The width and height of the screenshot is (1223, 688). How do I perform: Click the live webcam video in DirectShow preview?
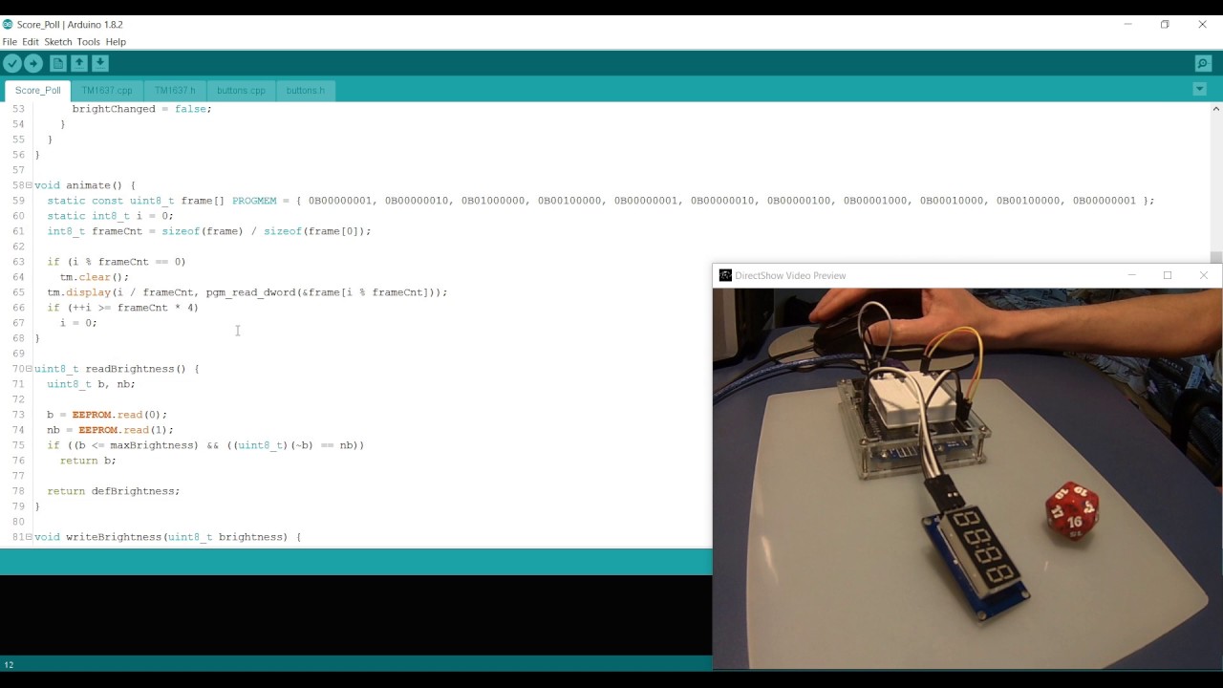click(967, 479)
